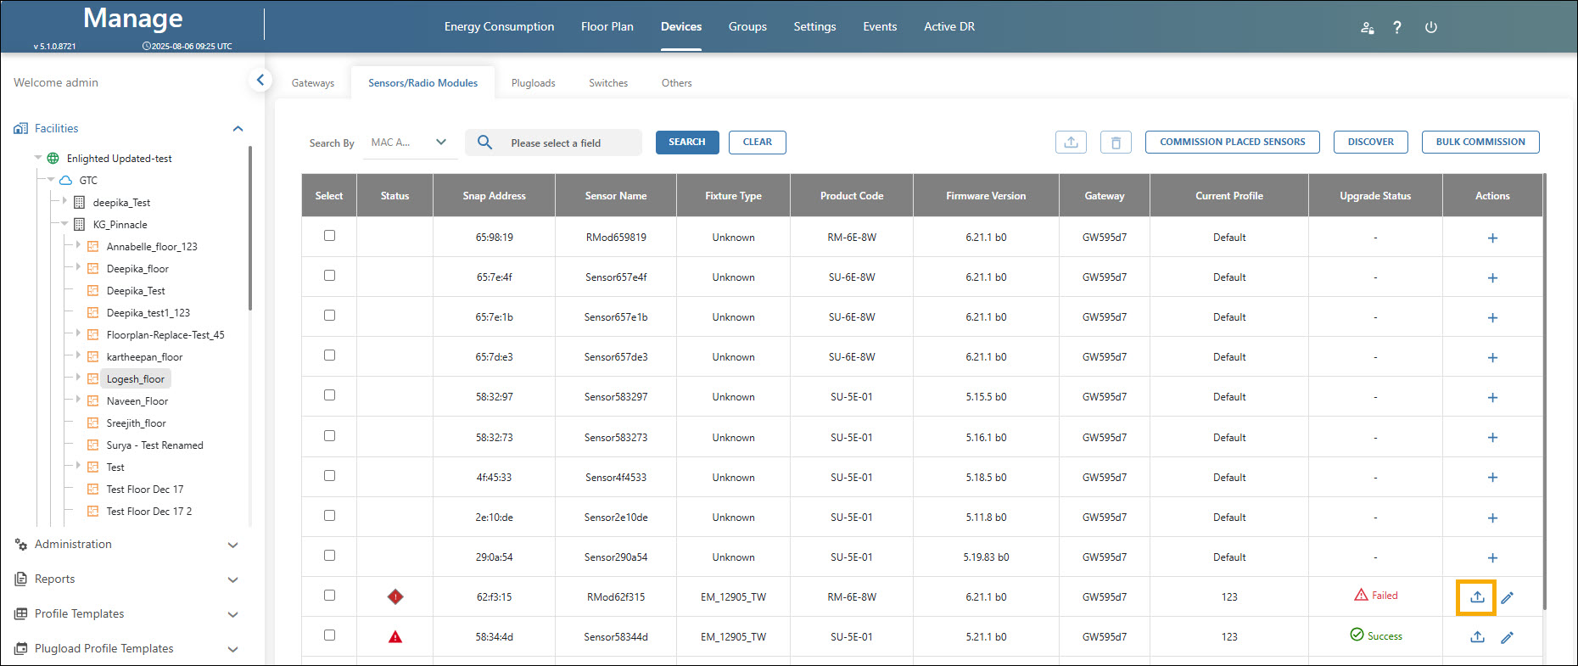This screenshot has height=666, width=1578.
Task: Click the edit pencil for Sensor58344d
Action: (1508, 637)
